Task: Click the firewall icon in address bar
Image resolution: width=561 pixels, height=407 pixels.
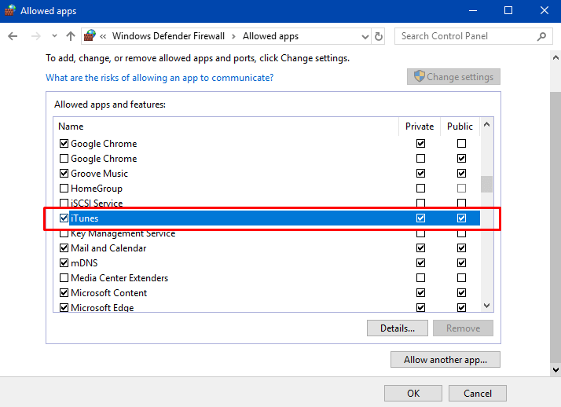Action: (90, 36)
